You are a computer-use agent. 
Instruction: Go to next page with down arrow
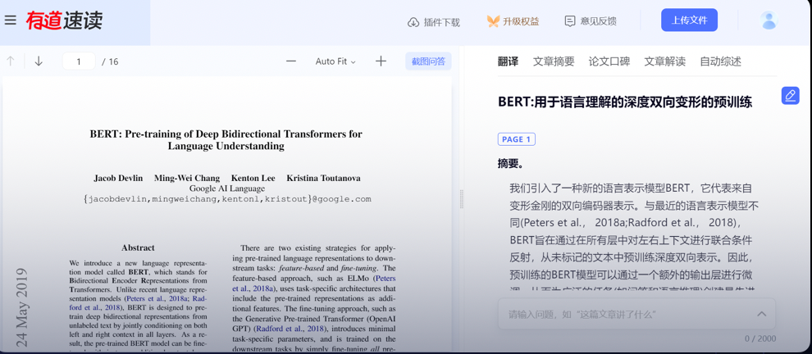click(x=39, y=61)
